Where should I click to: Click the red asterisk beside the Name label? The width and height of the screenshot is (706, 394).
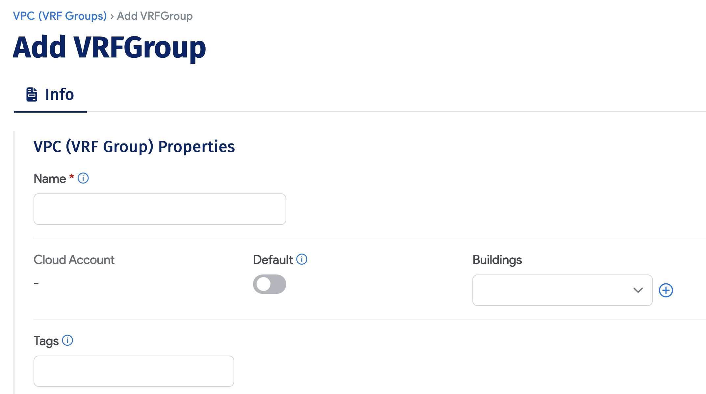(71, 178)
